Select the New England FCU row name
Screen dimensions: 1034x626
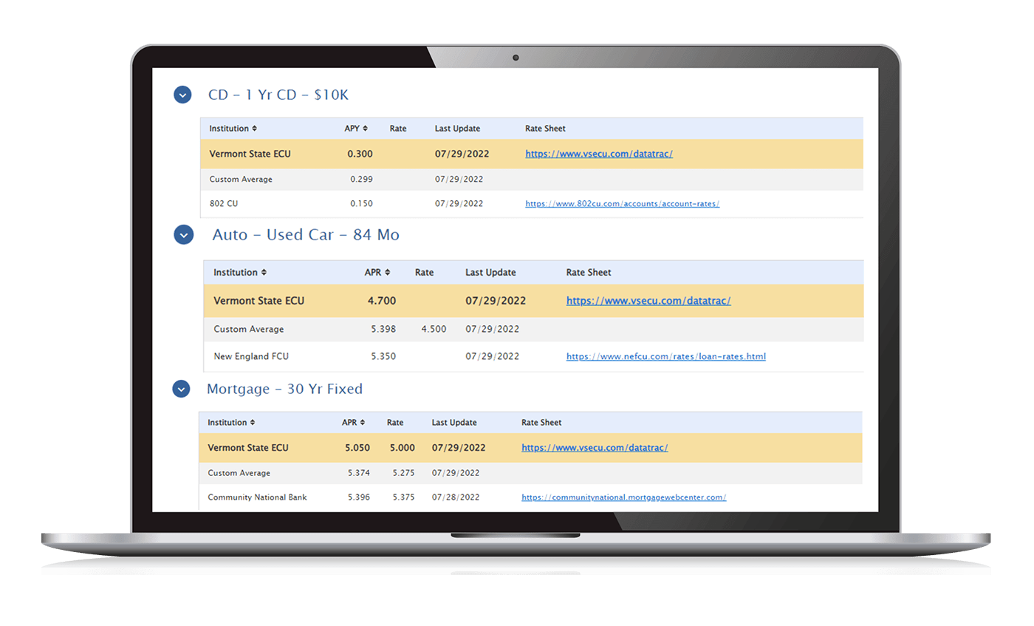251,356
